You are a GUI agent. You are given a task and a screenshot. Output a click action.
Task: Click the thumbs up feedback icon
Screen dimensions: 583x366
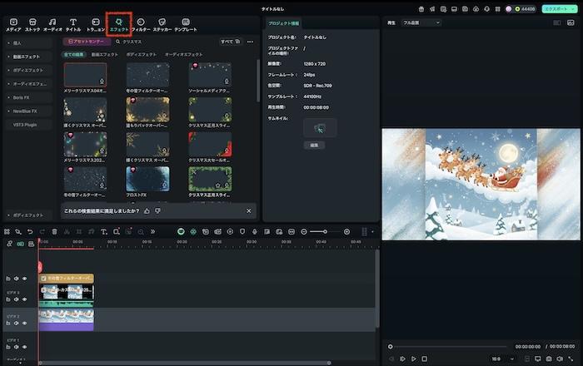147,210
